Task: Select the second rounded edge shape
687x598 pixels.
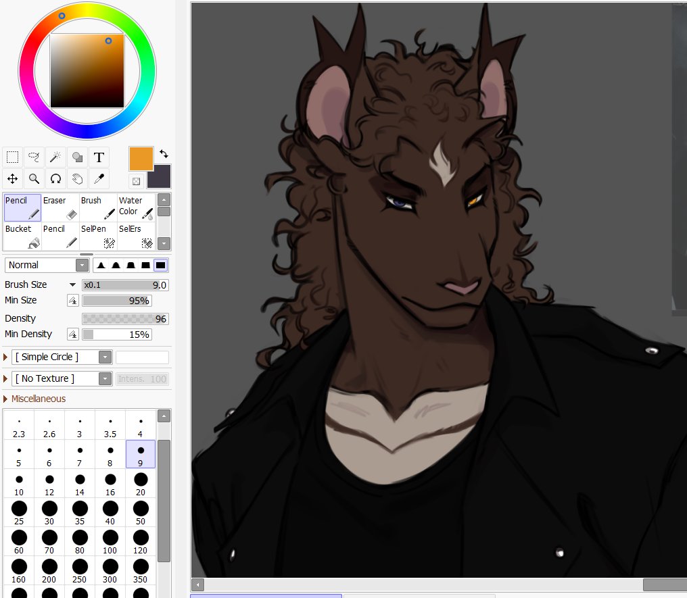Action: [116, 265]
